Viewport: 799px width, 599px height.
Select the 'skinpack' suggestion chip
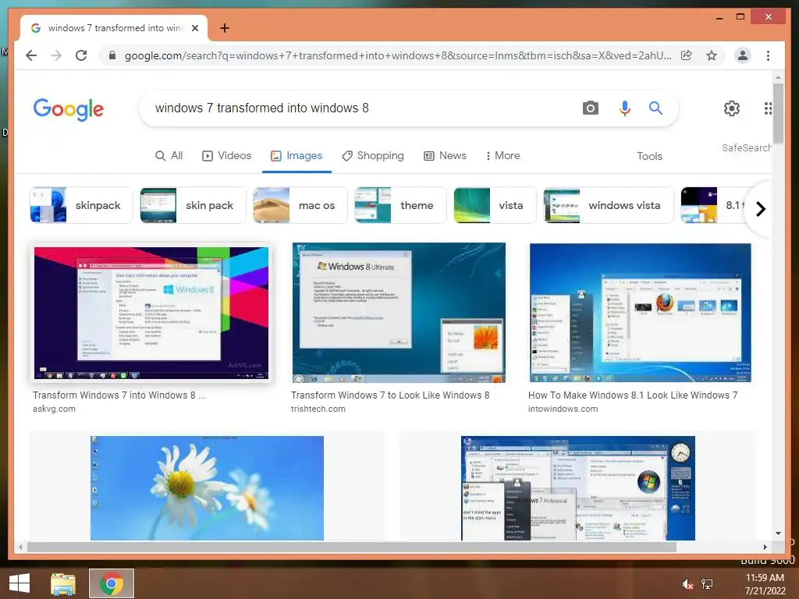[x=81, y=205]
